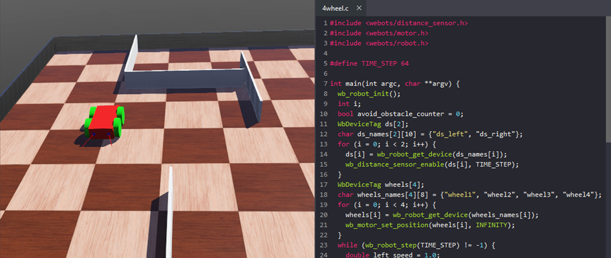Click the 'while (wb_robot_step(TIME_STEP) != -1)' line

(416, 245)
